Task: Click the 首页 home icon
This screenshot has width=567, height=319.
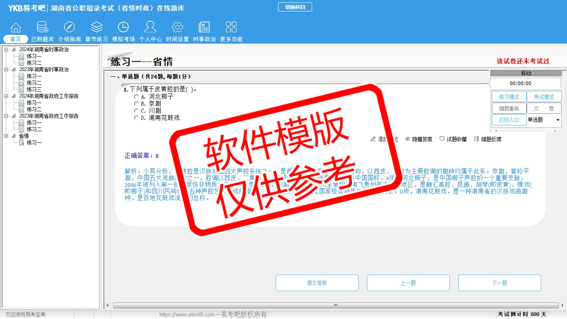Action: [16, 28]
